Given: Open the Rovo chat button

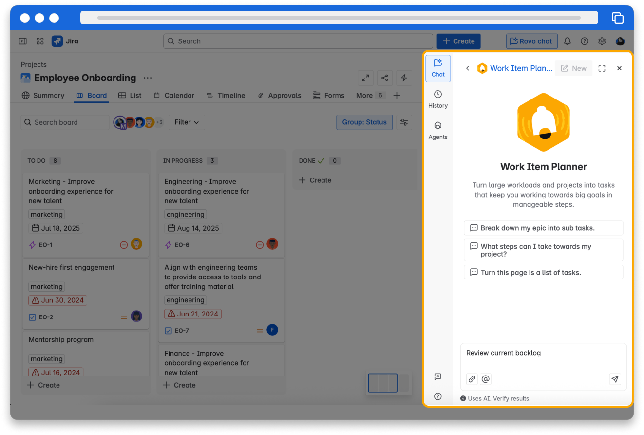Looking at the screenshot, I should click(x=531, y=41).
